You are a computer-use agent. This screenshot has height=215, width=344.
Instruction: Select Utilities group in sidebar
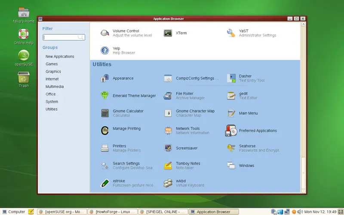coord(51,109)
